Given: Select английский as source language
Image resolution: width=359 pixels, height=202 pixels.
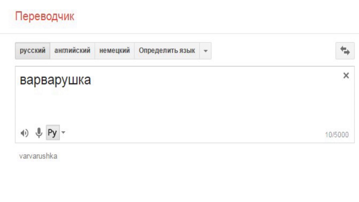Looking at the screenshot, I should click(x=72, y=51).
